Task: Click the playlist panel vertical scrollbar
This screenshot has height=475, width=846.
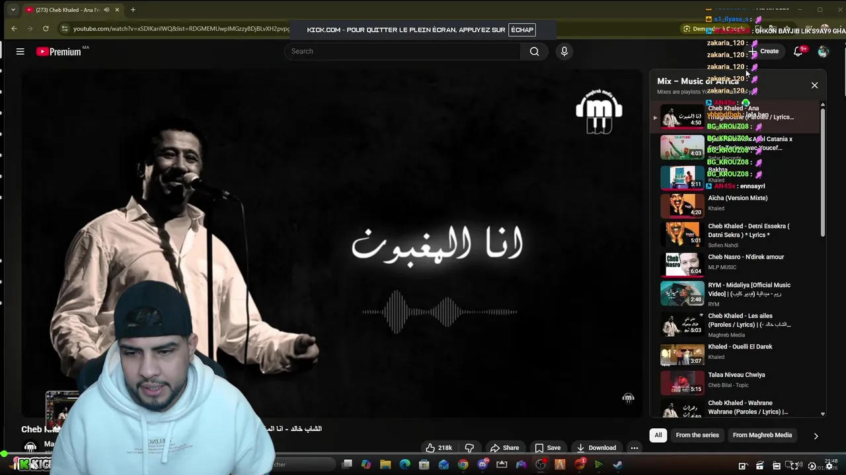Action: coord(823,172)
